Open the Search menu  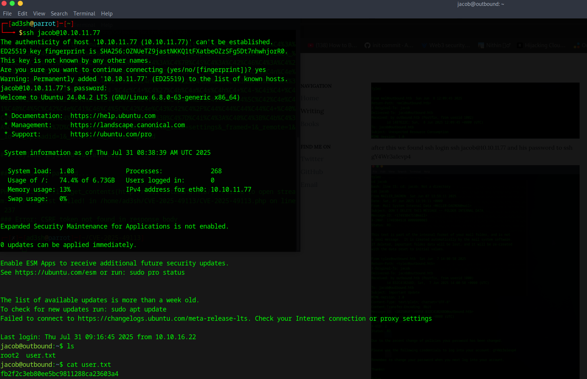point(59,14)
